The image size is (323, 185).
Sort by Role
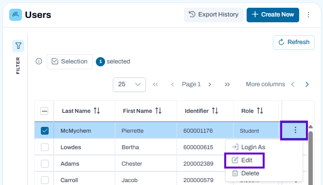tap(260, 111)
